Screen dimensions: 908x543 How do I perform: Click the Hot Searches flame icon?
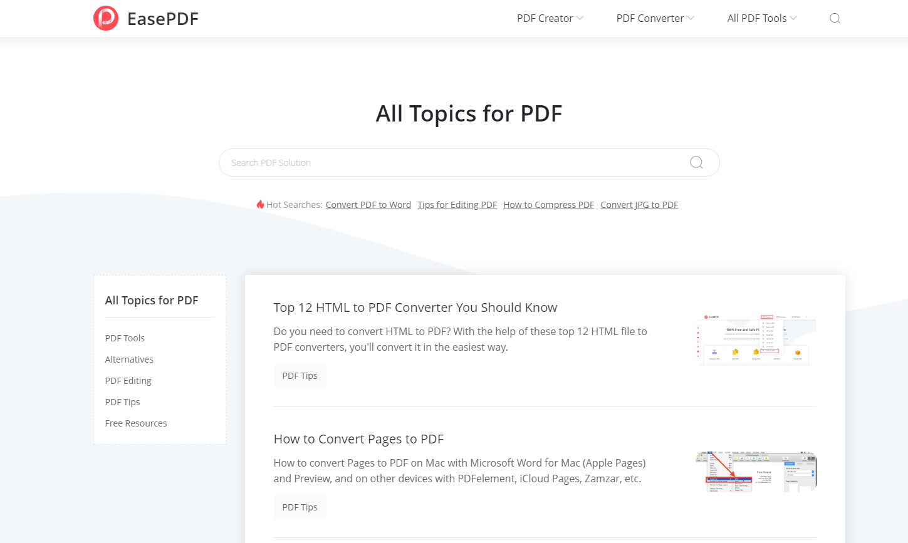click(260, 204)
